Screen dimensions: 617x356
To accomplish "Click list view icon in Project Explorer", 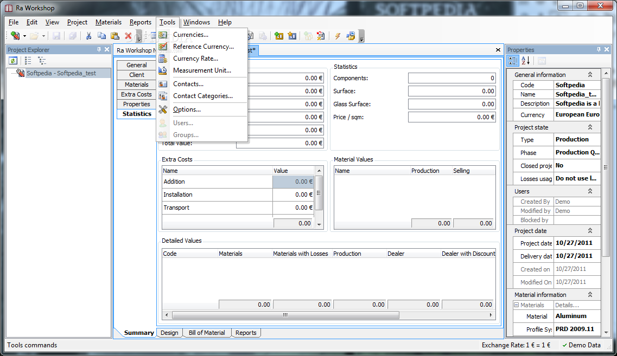I will [x=28, y=61].
